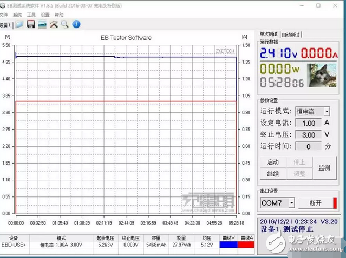Click the curve image export toolbar icon

point(42,24)
